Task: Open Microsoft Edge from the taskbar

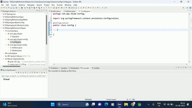Action: pos(106,104)
